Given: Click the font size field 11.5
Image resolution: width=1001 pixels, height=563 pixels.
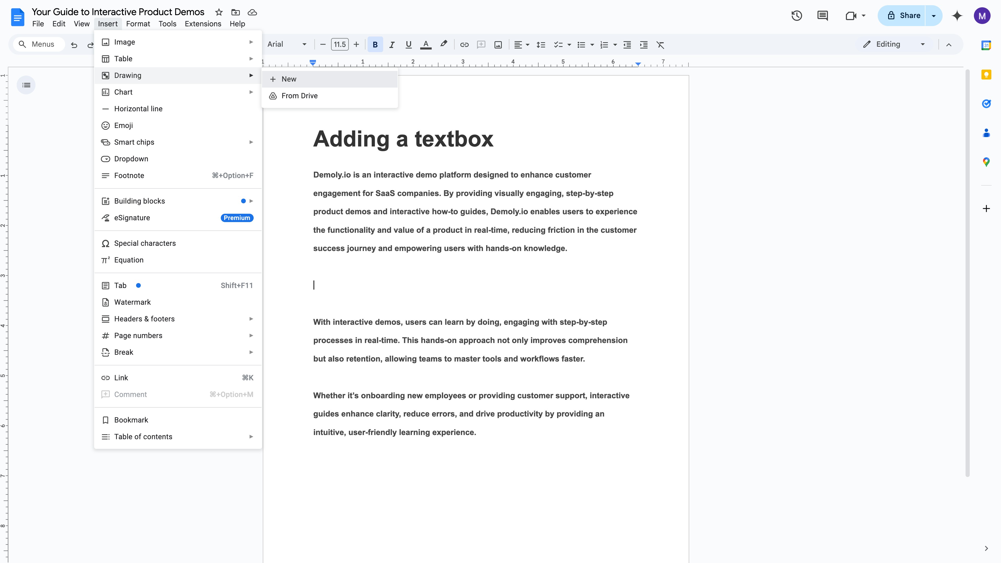Looking at the screenshot, I should 340,44.
